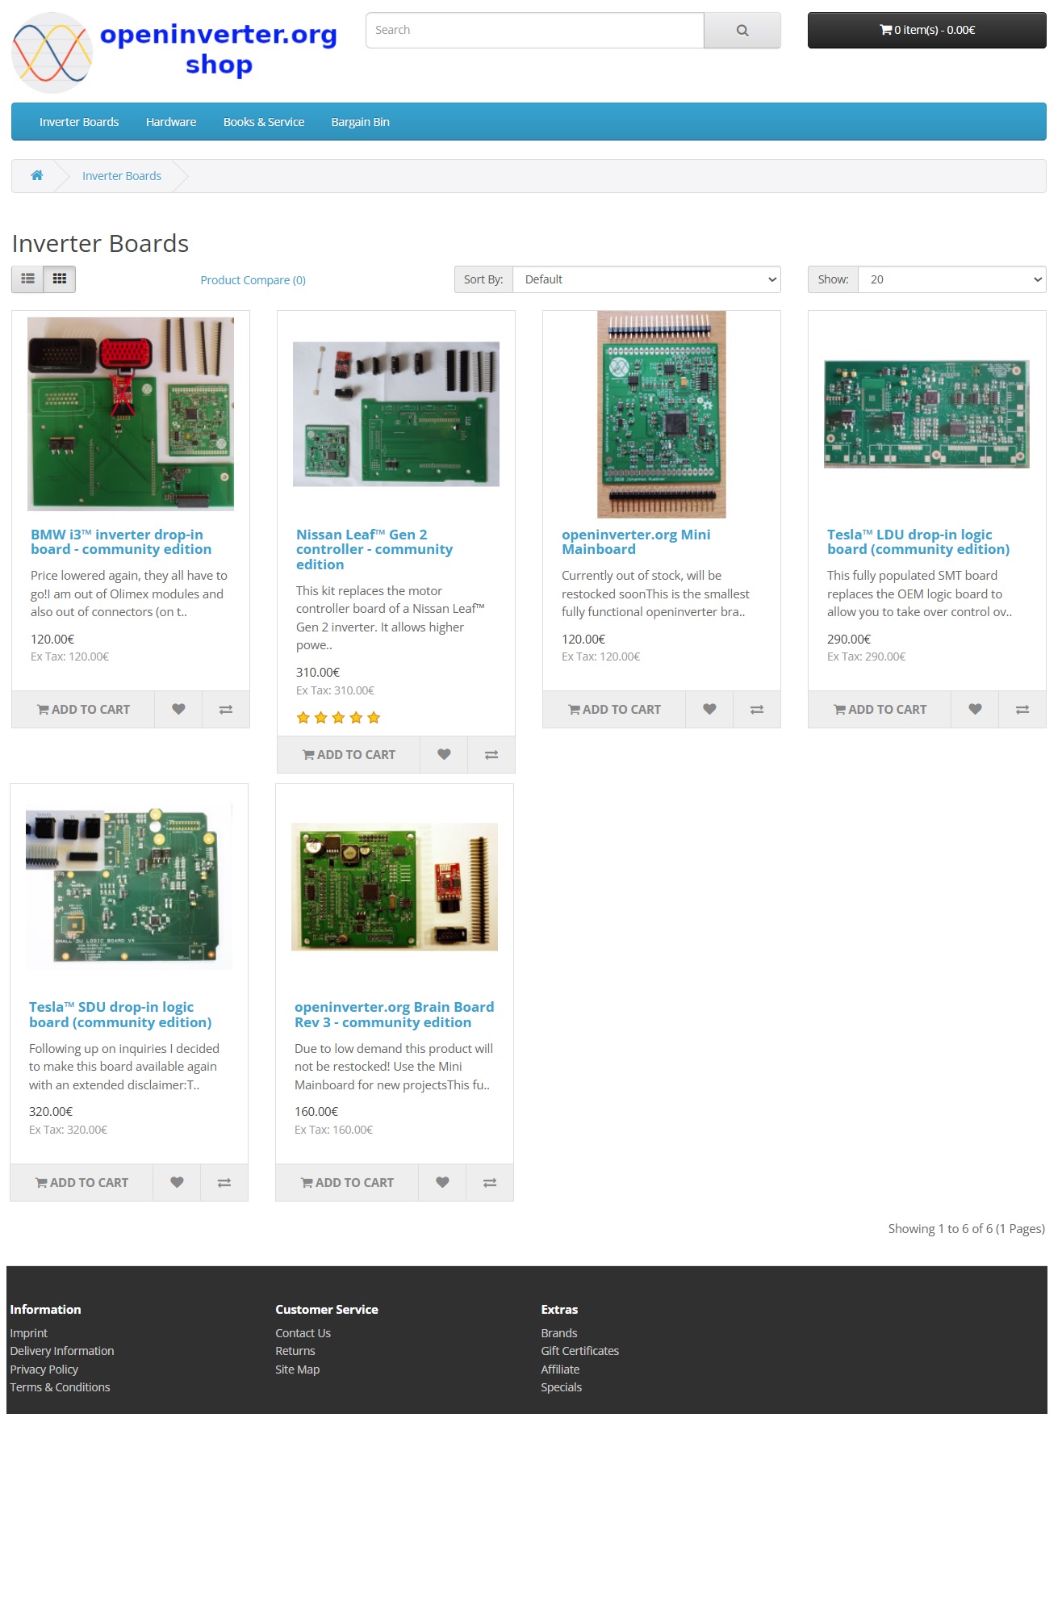Open Terms & Conditions footer link
This screenshot has height=1615, width=1062.
[x=60, y=1387]
